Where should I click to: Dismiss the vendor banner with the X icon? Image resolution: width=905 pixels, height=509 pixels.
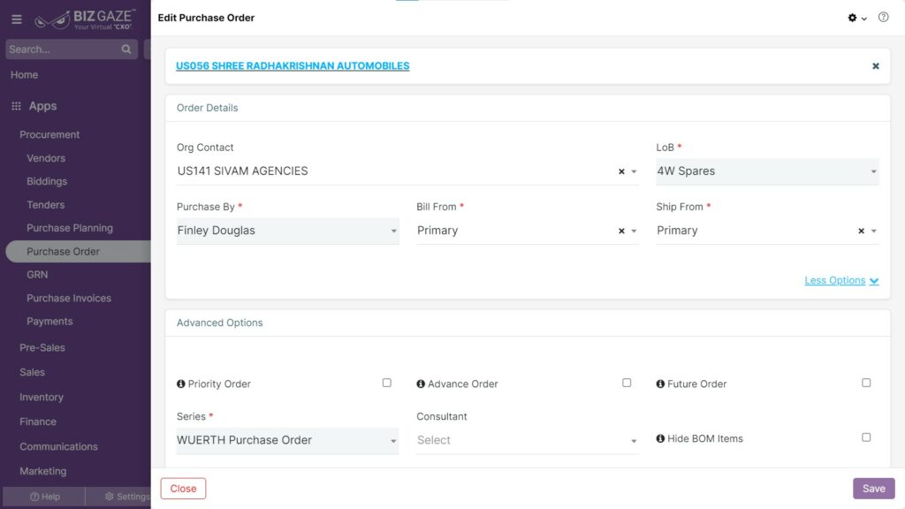[x=876, y=66]
